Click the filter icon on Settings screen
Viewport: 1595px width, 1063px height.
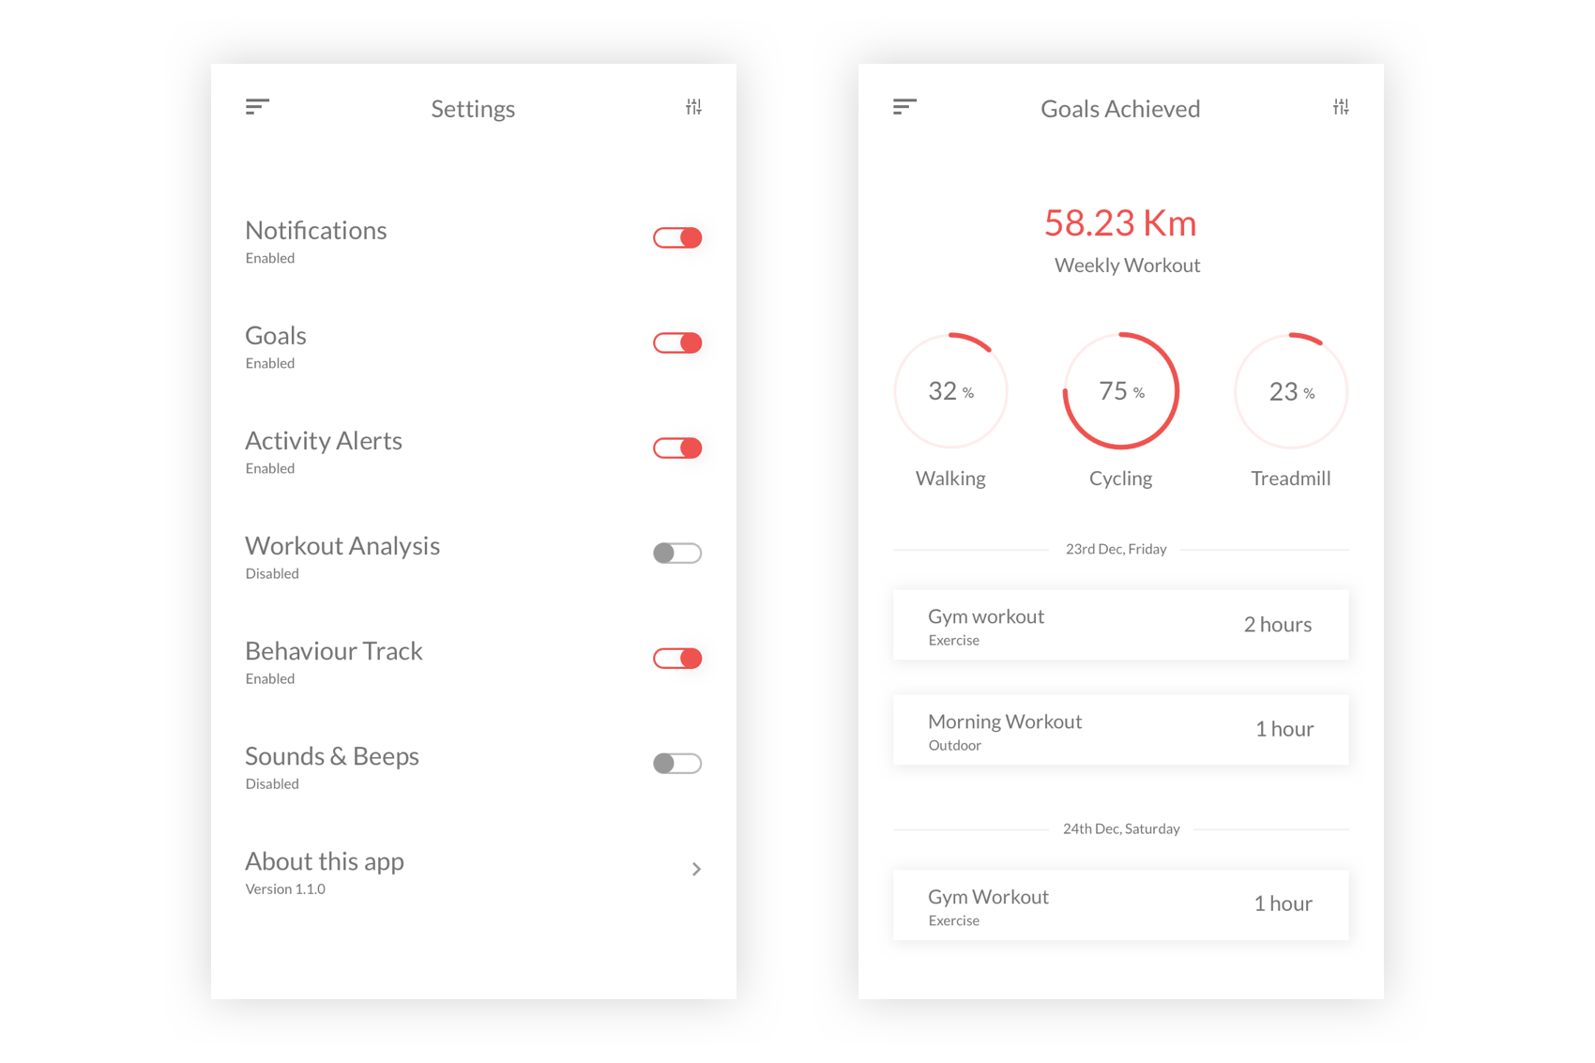(694, 106)
